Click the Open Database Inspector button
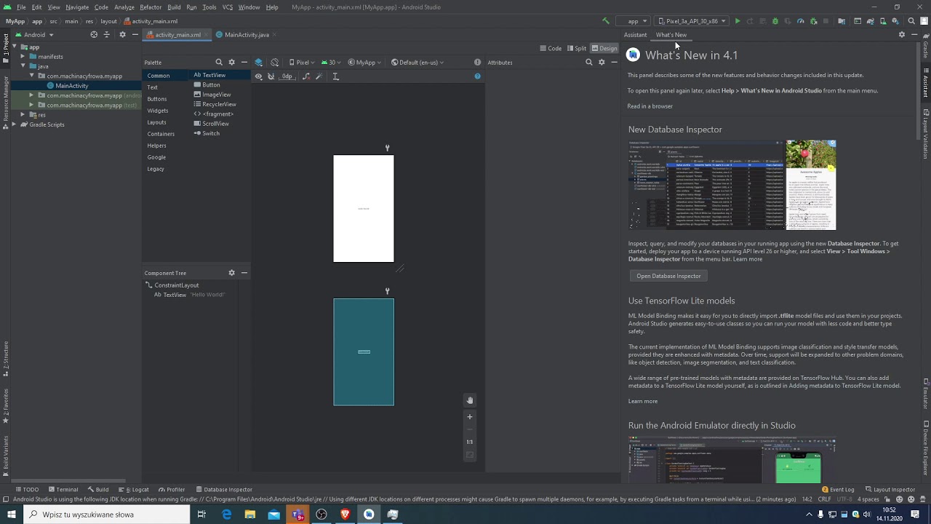 click(668, 276)
